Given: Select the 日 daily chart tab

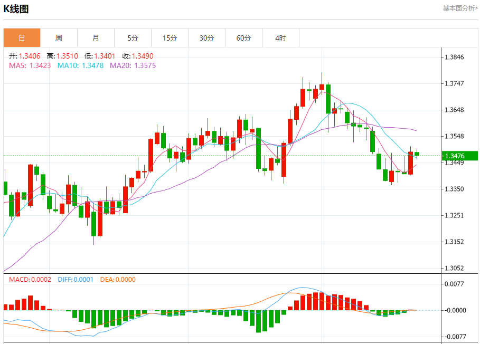Looking at the screenshot, I should point(22,38).
